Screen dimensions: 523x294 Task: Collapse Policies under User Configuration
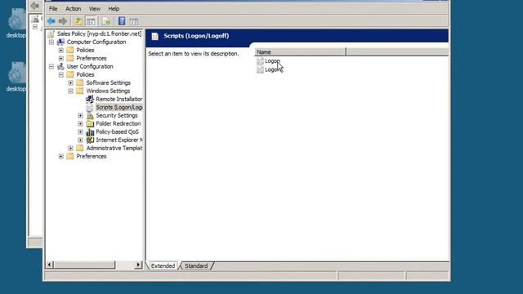[x=61, y=74]
